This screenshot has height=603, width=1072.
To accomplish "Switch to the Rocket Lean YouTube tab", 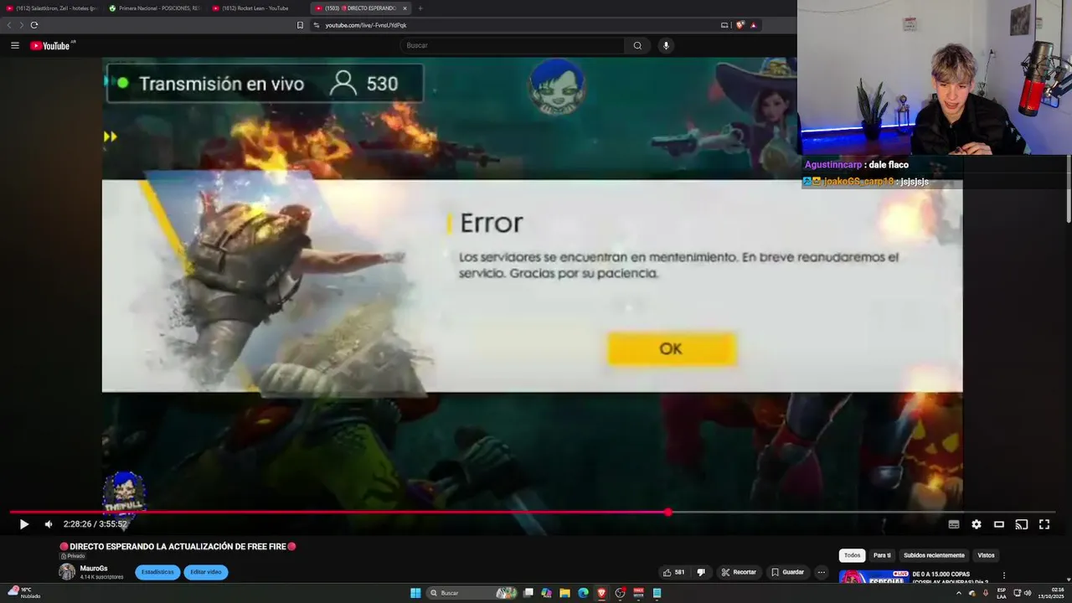I will pyautogui.click(x=256, y=8).
